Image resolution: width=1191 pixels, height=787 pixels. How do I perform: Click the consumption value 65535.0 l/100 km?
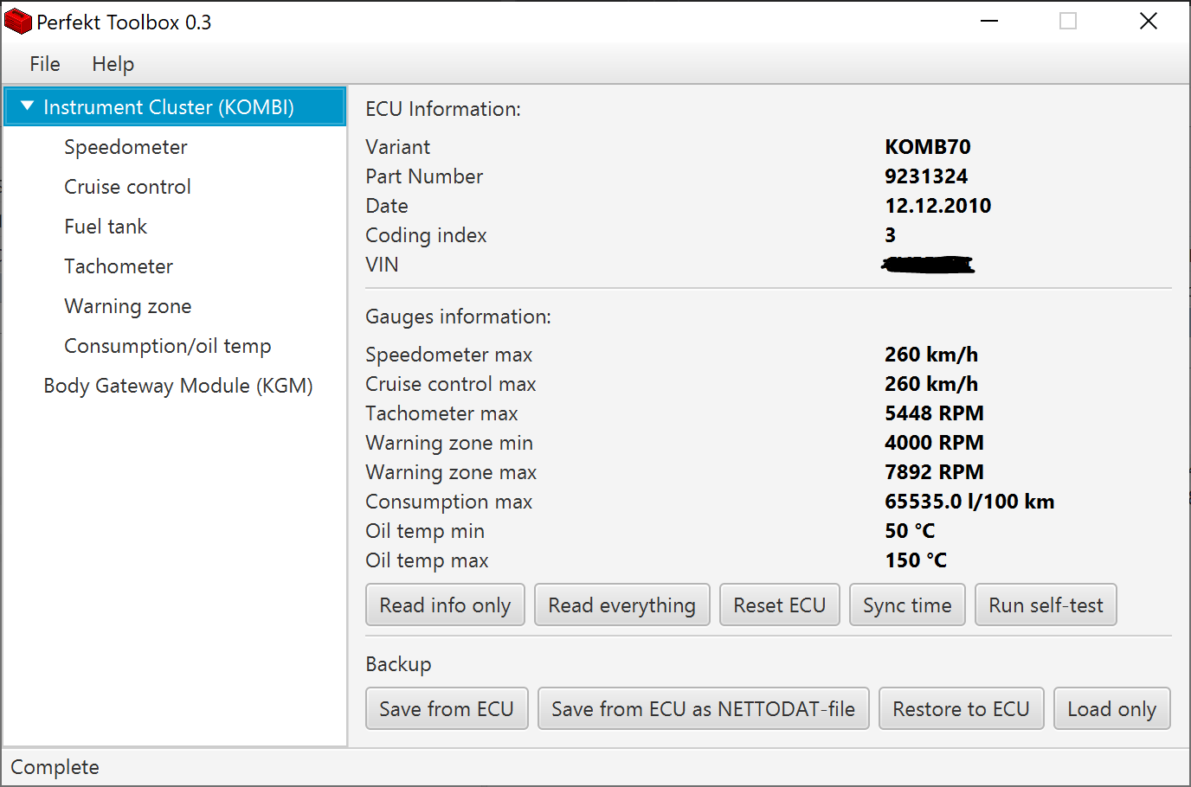coord(969,502)
